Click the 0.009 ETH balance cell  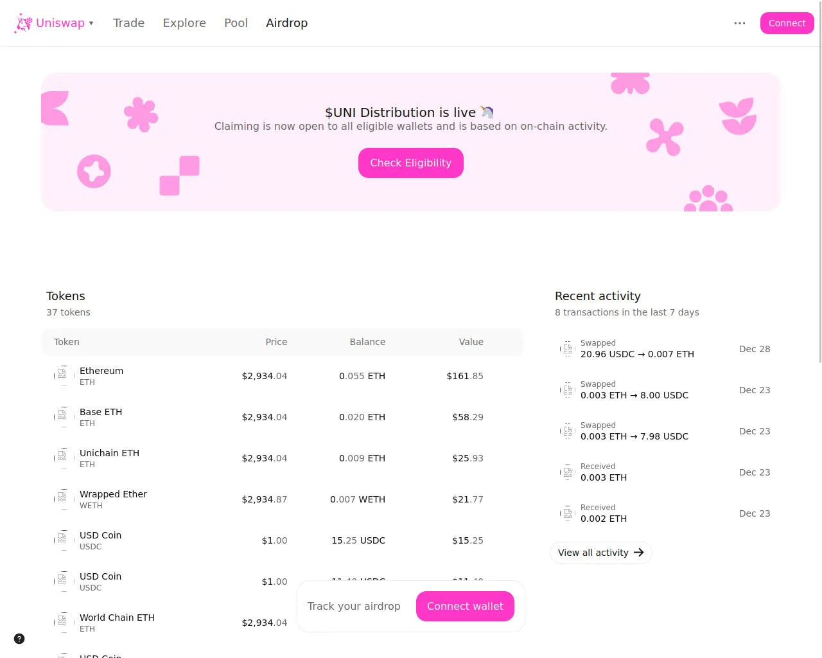[362, 458]
